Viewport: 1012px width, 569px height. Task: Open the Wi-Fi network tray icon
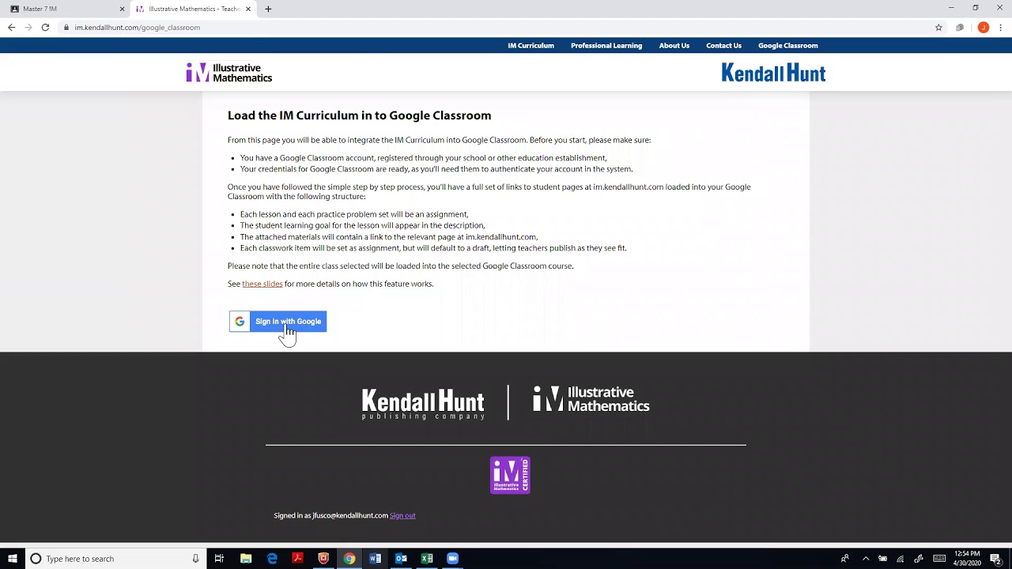900,559
